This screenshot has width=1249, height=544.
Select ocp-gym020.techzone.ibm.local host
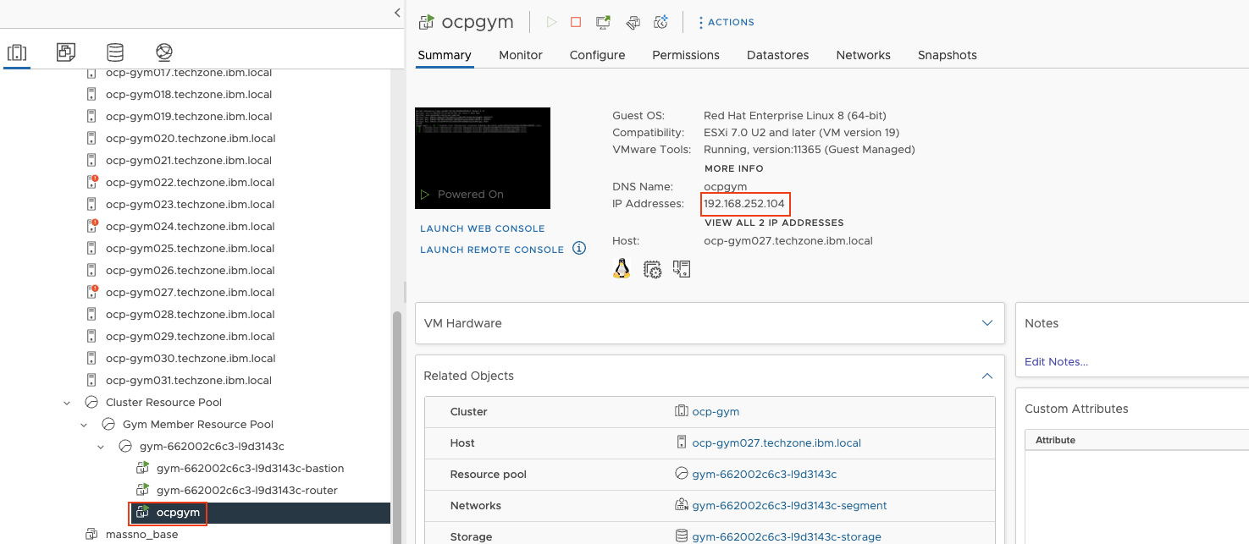tap(191, 138)
